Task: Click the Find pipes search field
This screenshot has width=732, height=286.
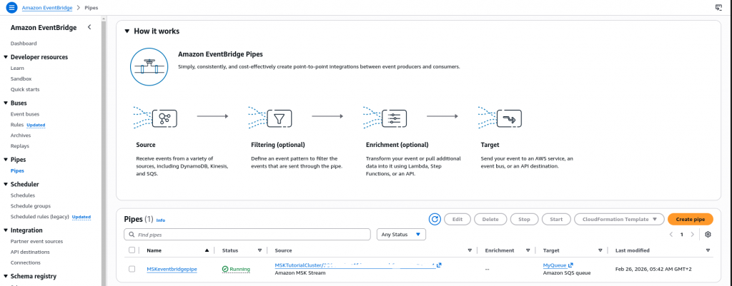Action: [x=247, y=234]
